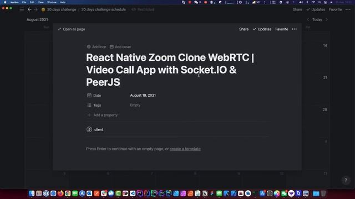Open the page in full with Open as page
The image size is (355, 199).
click(x=72, y=29)
